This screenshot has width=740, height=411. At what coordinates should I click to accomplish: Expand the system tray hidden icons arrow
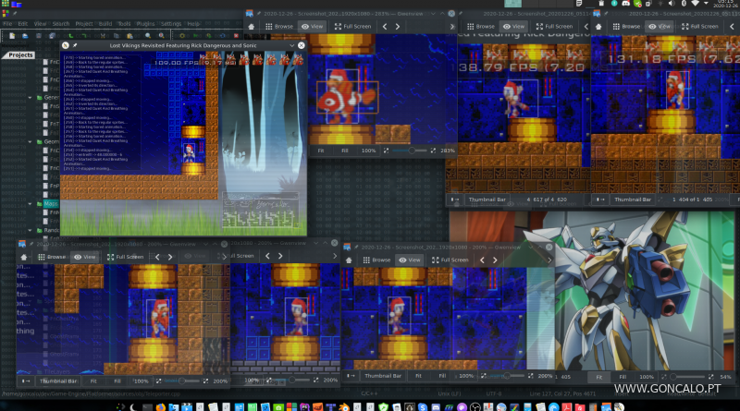[708, 5]
